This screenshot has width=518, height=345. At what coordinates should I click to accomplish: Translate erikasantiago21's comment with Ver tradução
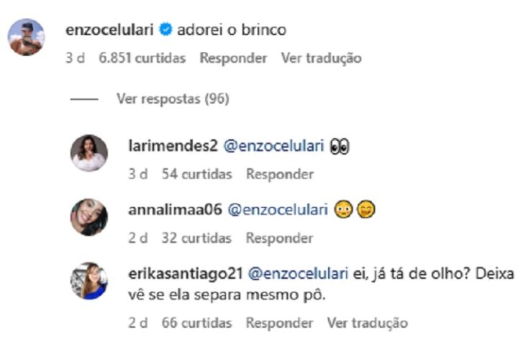tap(367, 323)
